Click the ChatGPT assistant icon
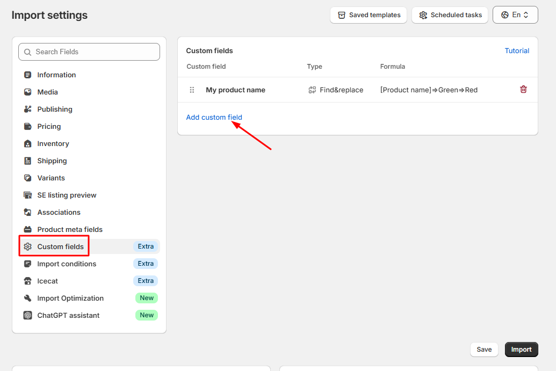Viewport: 556px width, 371px height. 27,315
